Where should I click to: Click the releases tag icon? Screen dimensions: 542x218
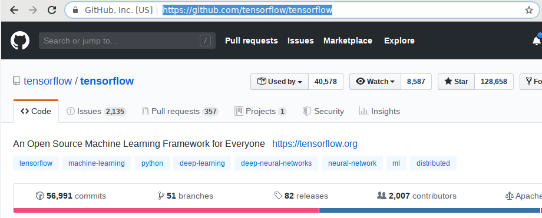pos(278,196)
